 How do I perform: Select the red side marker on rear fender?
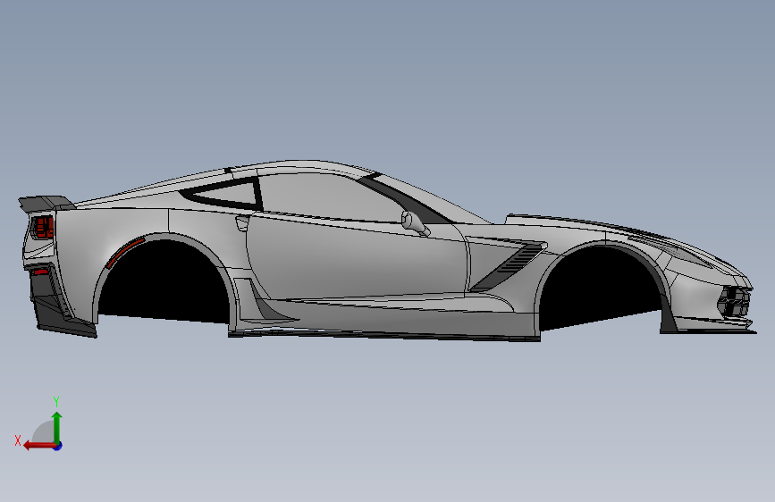(x=124, y=252)
